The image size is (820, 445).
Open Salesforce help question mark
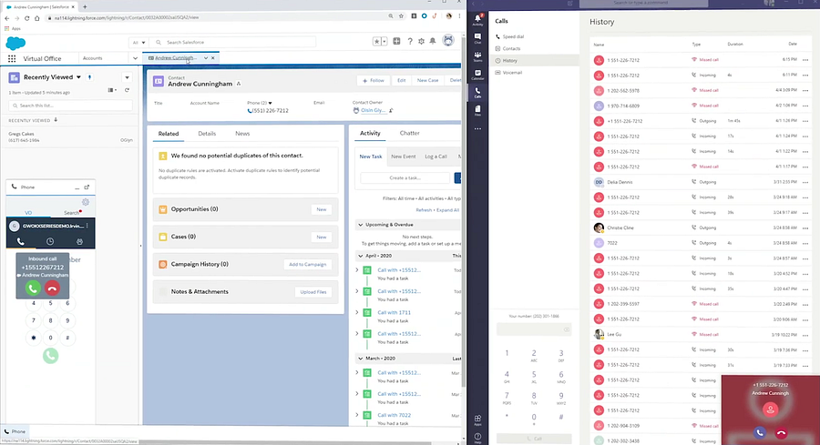[x=410, y=41]
